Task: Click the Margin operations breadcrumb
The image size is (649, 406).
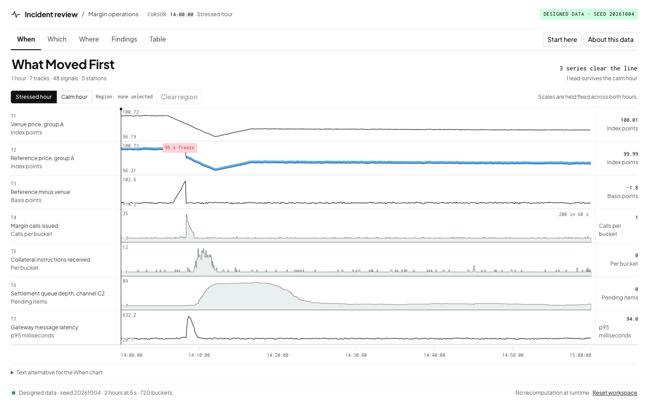Action: tap(113, 14)
